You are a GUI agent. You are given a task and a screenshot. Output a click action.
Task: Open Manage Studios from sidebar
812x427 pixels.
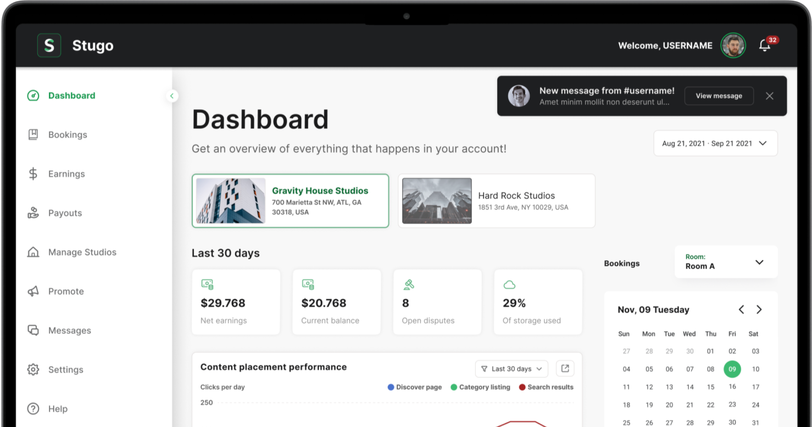coord(82,252)
